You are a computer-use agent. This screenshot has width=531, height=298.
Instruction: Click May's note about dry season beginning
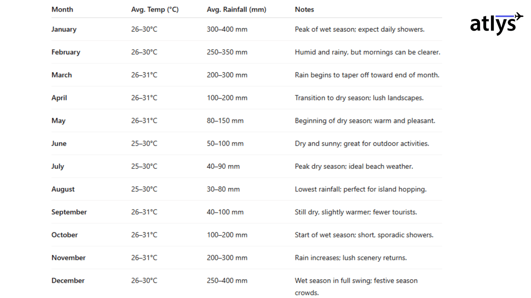(x=365, y=121)
